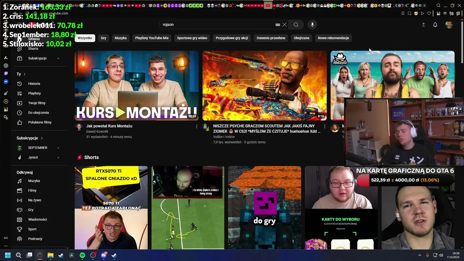The image size is (464, 261).
Task: Click the snapshot capture icon in address bar
Action: coord(409,13)
